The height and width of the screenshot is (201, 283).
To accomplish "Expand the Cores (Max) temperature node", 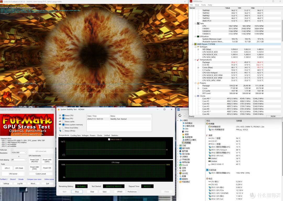I will click(198, 68).
